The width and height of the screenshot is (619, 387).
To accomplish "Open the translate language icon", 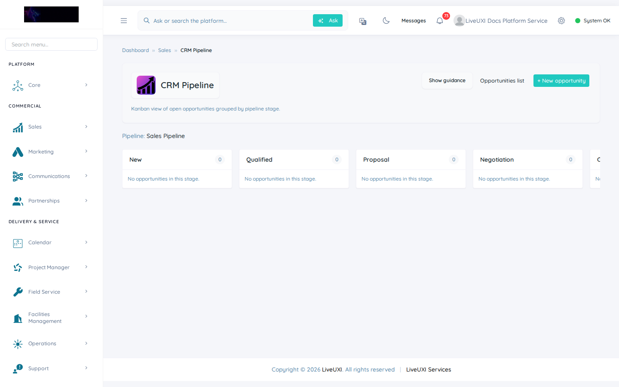I will click(x=363, y=21).
